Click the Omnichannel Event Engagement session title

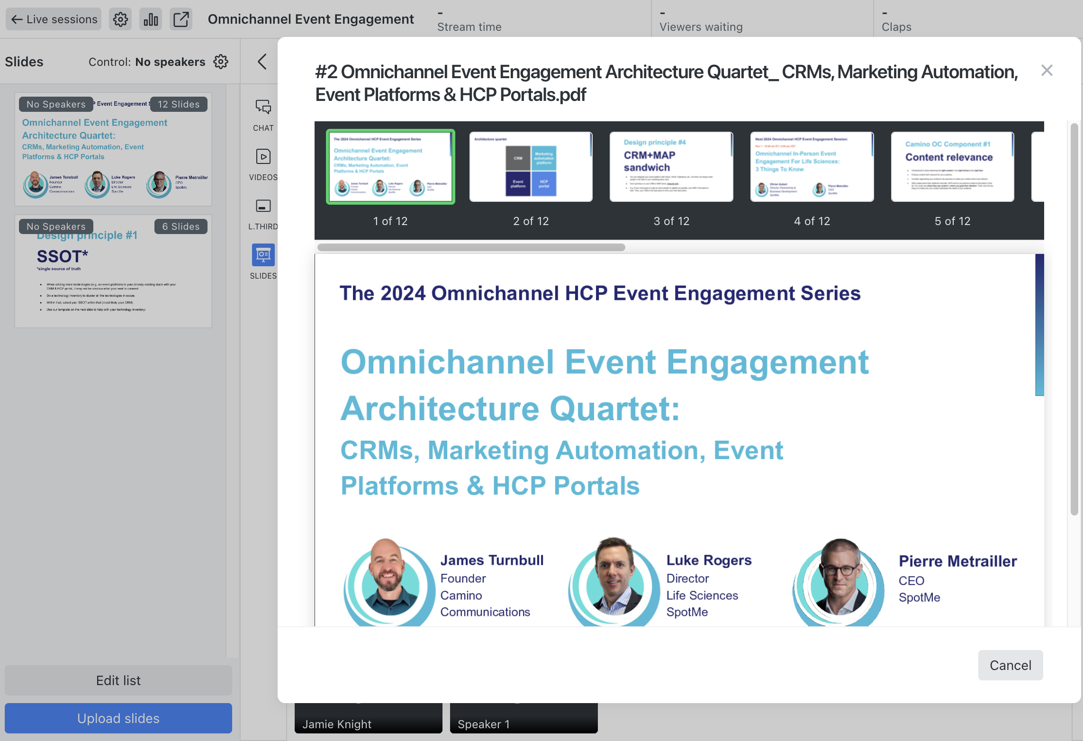coord(311,19)
